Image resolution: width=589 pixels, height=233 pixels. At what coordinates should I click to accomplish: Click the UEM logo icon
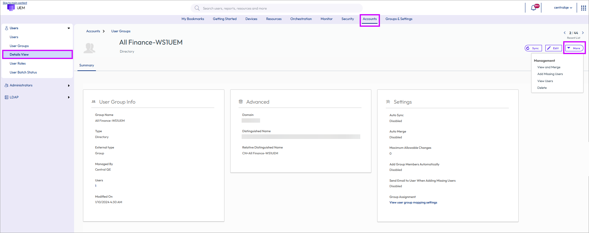tap(11, 7)
